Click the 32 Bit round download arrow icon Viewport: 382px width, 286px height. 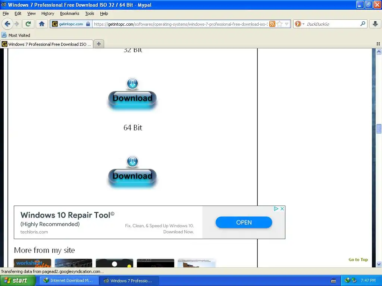pyautogui.click(x=132, y=83)
